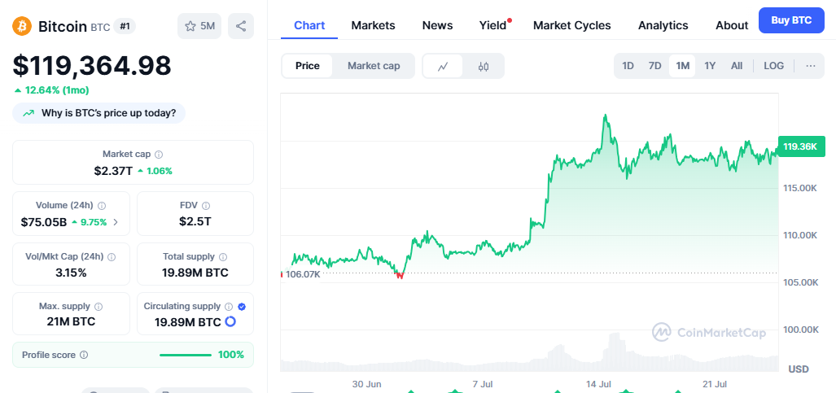Open the Analytics tab
This screenshot has width=836, height=393.
[x=663, y=25]
